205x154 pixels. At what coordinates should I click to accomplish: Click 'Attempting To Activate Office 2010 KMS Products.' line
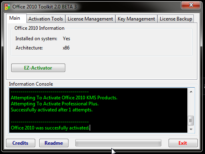[64, 98]
